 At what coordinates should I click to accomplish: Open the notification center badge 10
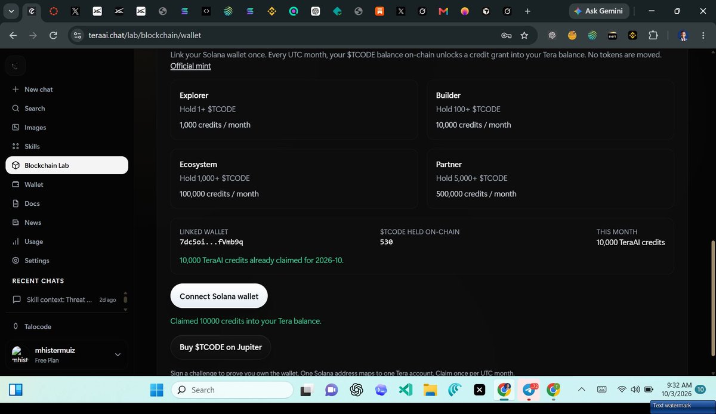point(699,389)
